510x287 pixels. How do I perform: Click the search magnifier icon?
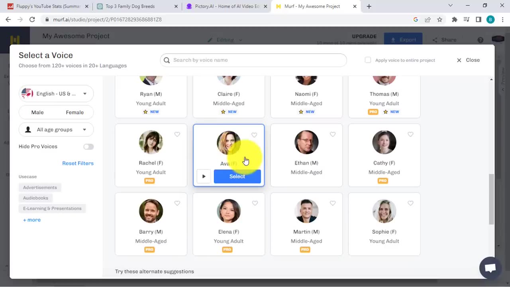(167, 60)
